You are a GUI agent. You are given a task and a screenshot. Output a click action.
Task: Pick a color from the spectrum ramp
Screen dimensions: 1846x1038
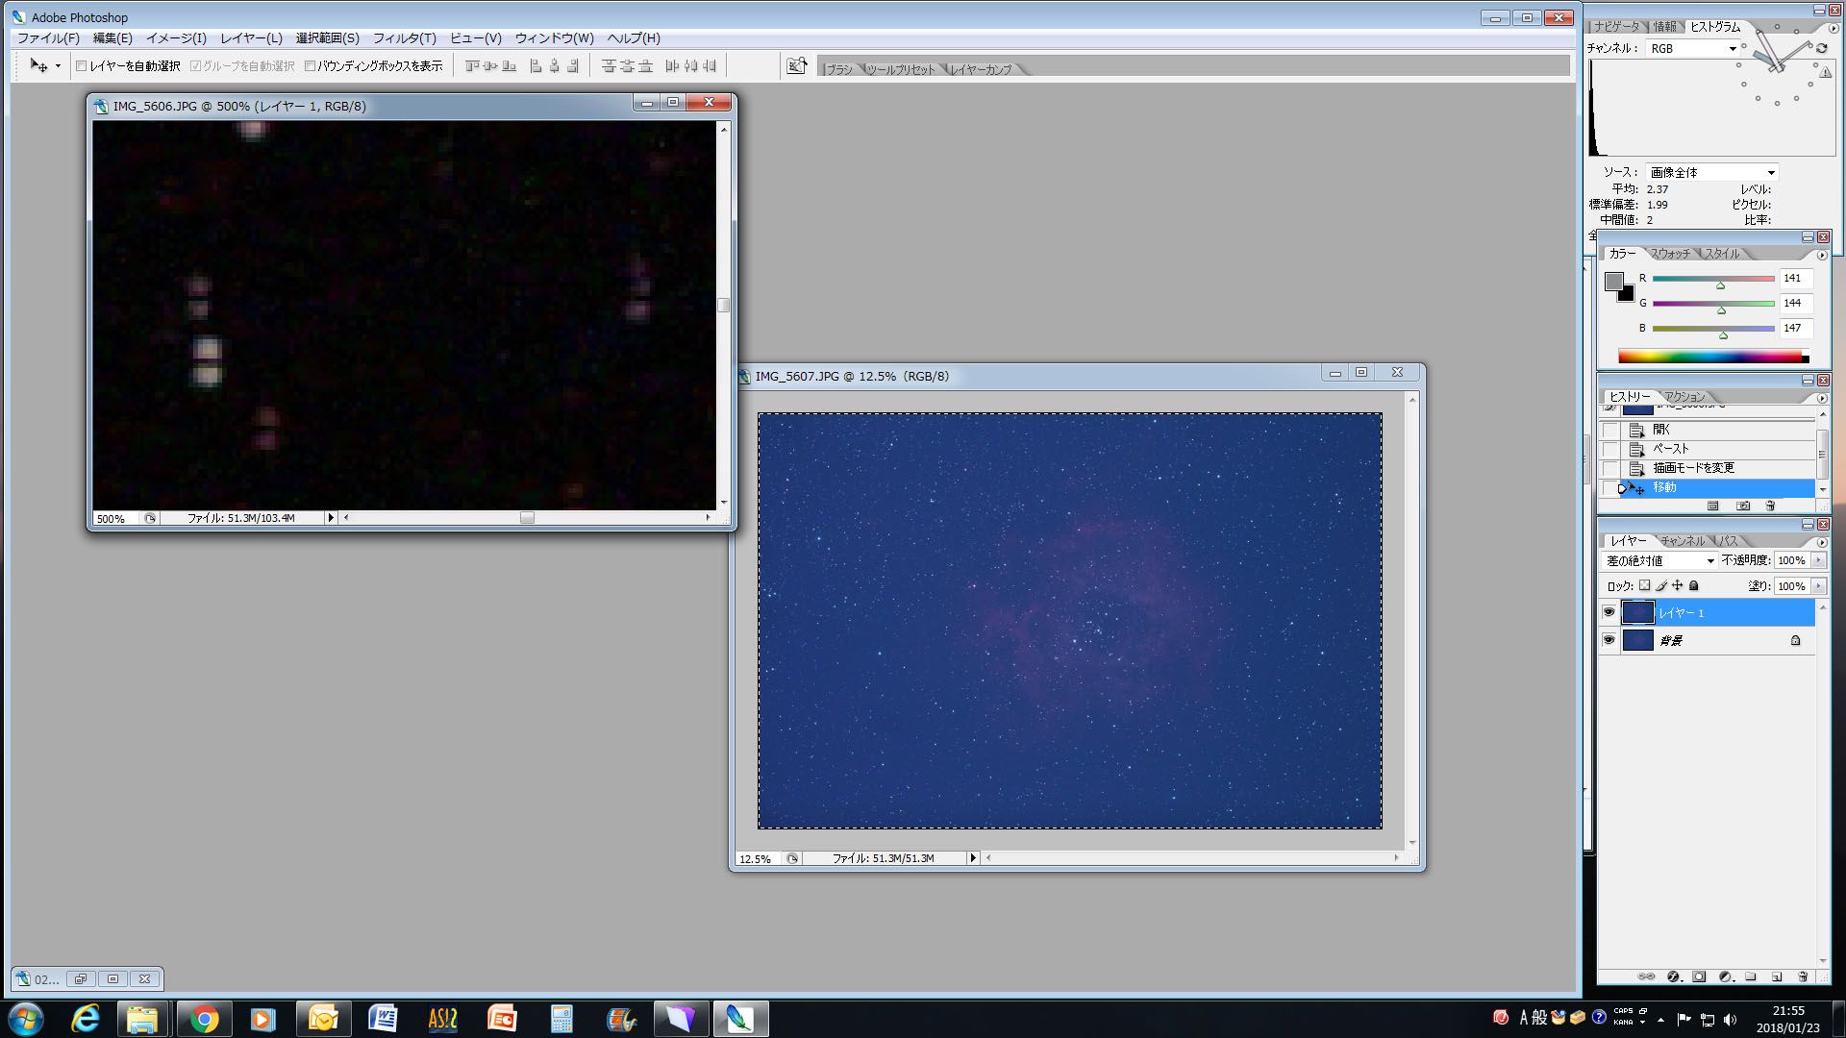click(1712, 357)
